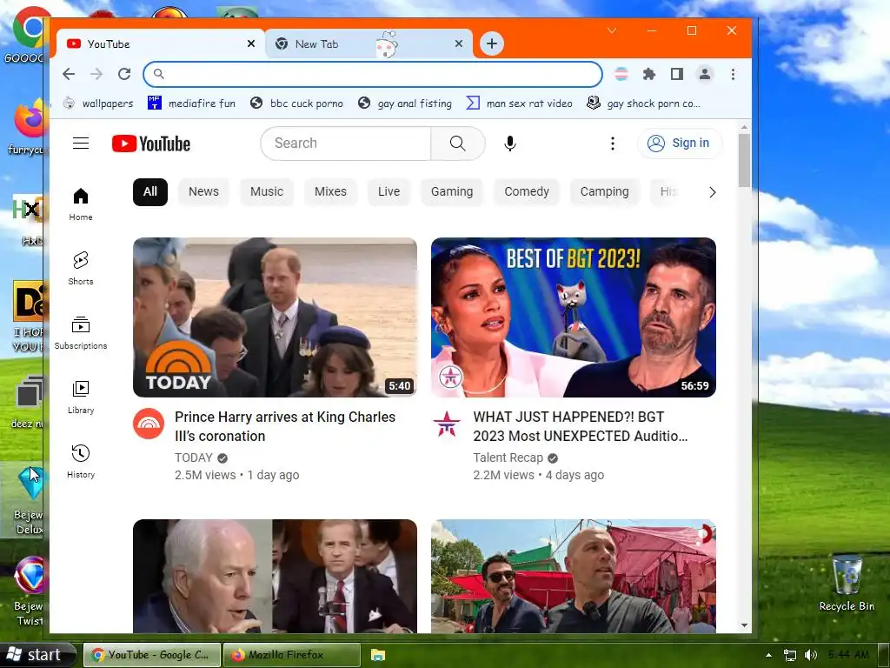Select the All filter chip
Viewport: 890px width, 668px height.
[x=149, y=192]
